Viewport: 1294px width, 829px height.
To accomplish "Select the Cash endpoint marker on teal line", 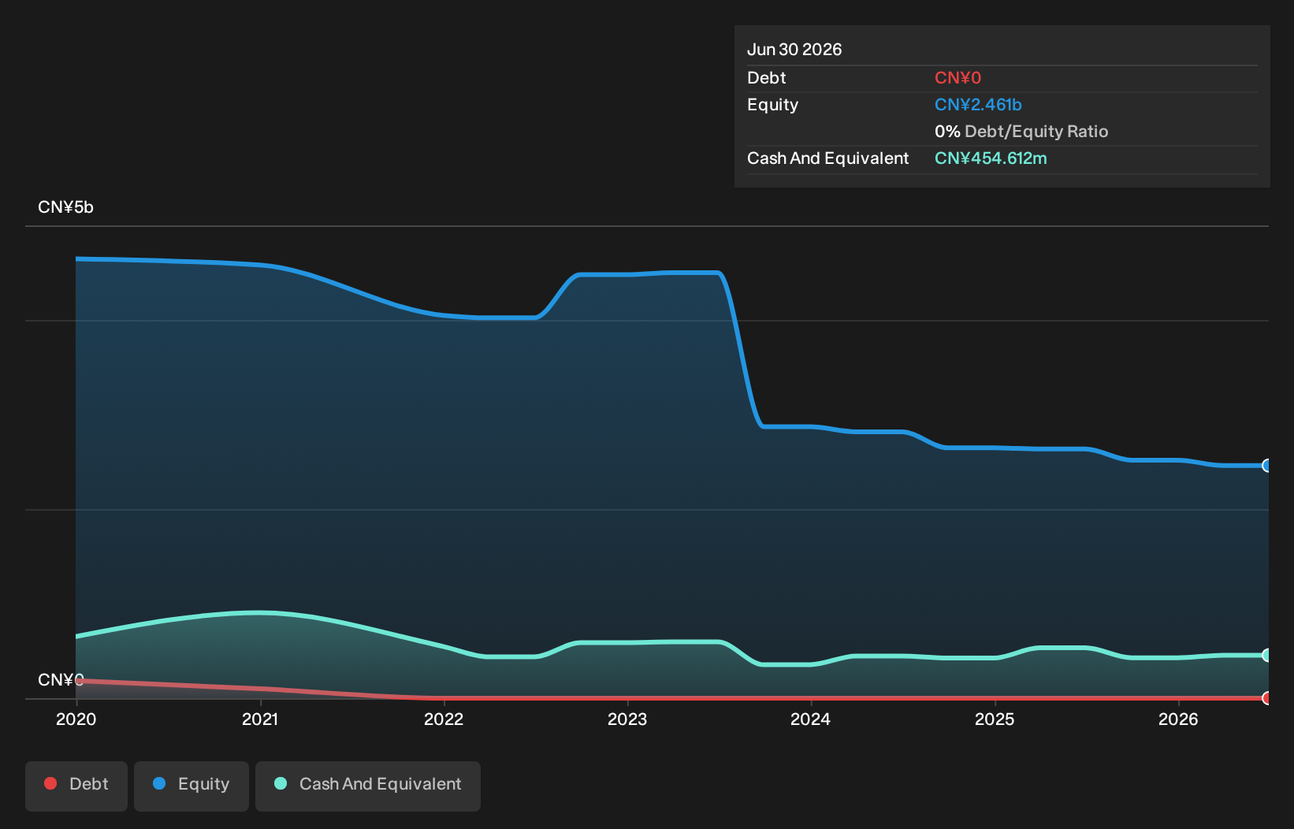I will click(1267, 655).
